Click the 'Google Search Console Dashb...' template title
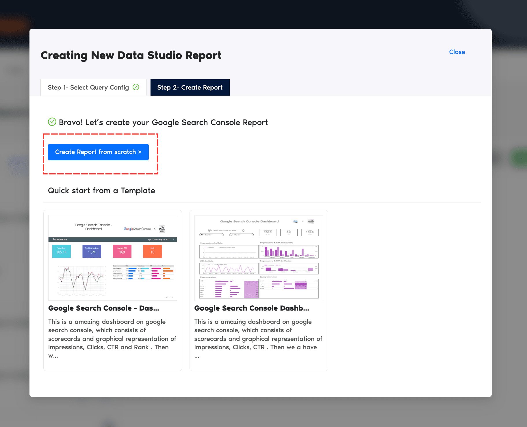 pyautogui.click(x=251, y=308)
